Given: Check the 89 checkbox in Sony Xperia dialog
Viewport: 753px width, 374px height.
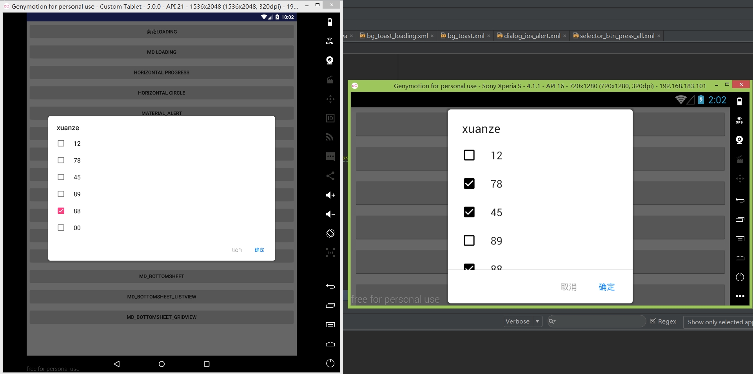Looking at the screenshot, I should (469, 240).
